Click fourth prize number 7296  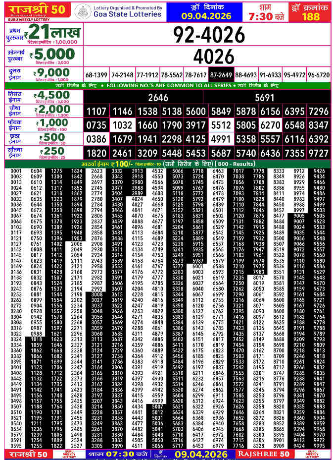(319, 112)
